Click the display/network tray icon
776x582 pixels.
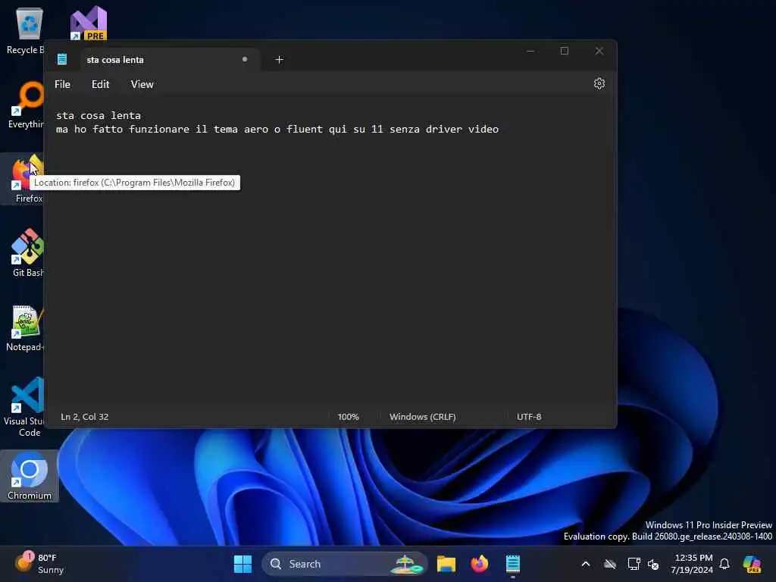point(634,564)
